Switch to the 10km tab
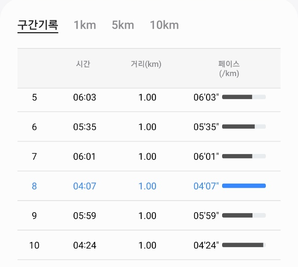 click(164, 25)
